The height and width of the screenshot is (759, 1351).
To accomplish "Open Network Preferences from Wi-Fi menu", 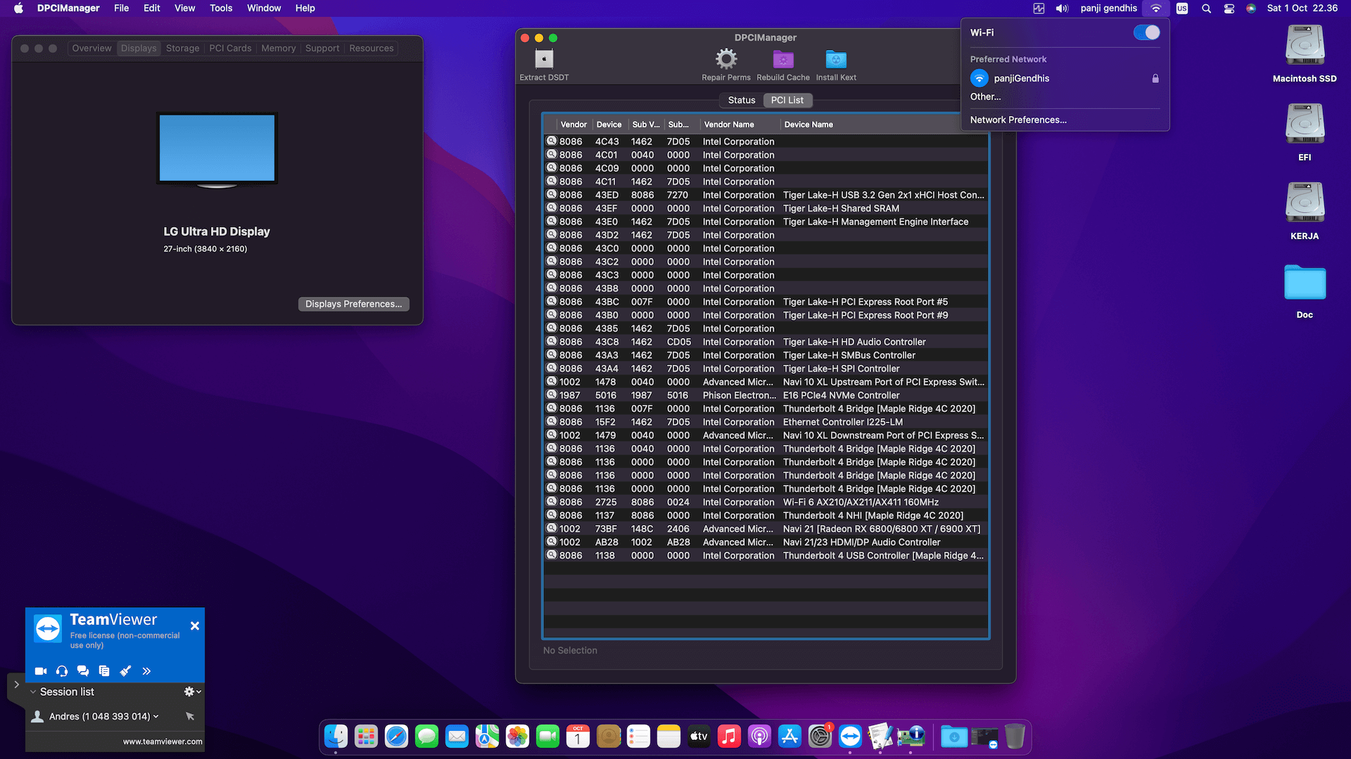I will (x=1017, y=120).
